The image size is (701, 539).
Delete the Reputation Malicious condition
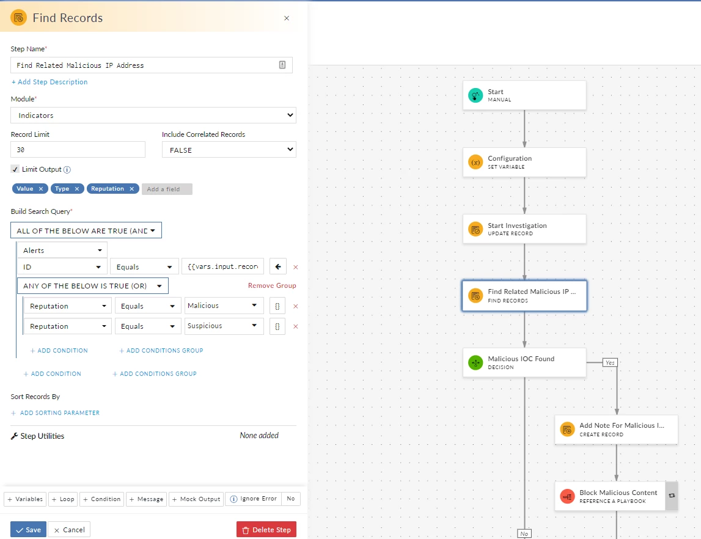pyautogui.click(x=296, y=307)
